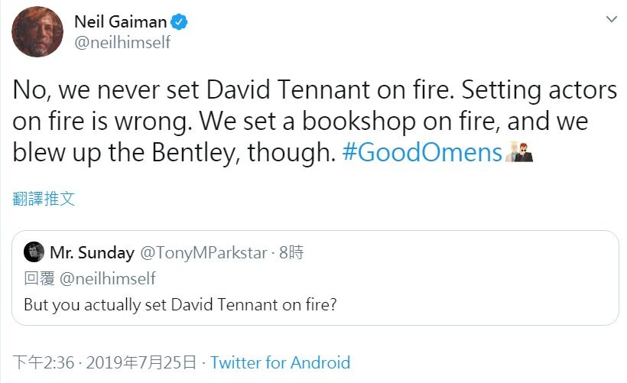The height and width of the screenshot is (383, 627).
Task: Click the 下午2:36 tweet timestamp
Action: coord(44,362)
